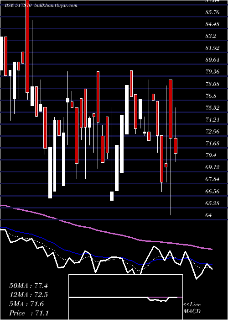Click the 81.92 price axis label
The image size is (228, 320).
212,48
